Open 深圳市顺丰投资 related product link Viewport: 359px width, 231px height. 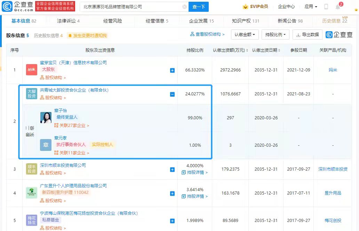[x=333, y=169]
